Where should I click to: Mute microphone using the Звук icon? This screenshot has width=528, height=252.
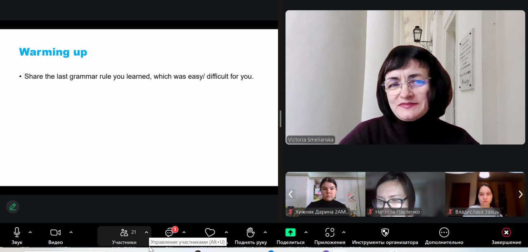pyautogui.click(x=17, y=233)
